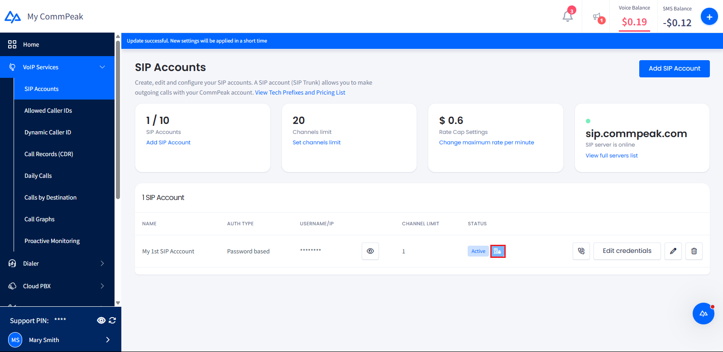Click the VoIP Services icon
The height and width of the screenshot is (352, 723).
click(x=12, y=67)
